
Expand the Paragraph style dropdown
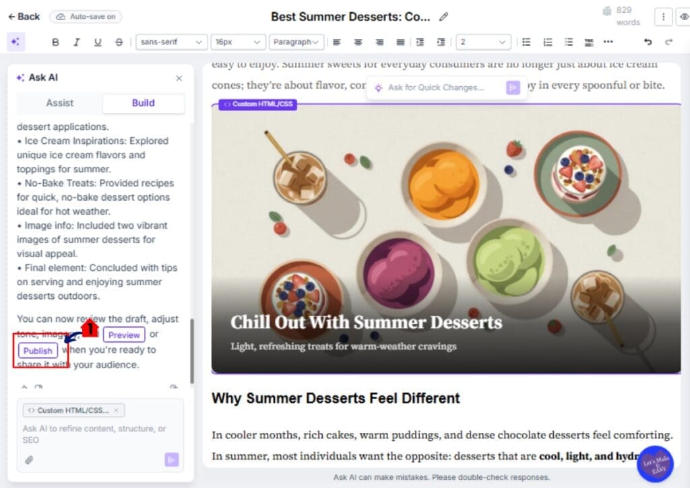(296, 42)
